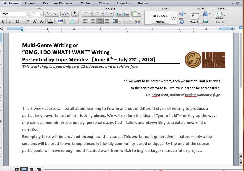This screenshot has height=171, width=244.
Task: Open font color dropdown arrow
Action: [56, 21]
